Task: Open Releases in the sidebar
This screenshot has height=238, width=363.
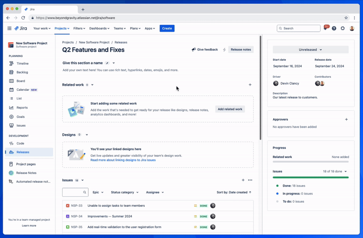Action: point(29,152)
